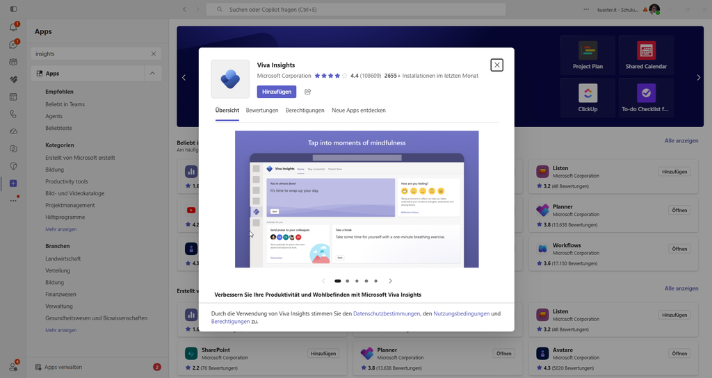
Task: Select the third carousel dot
Action: [x=357, y=281]
